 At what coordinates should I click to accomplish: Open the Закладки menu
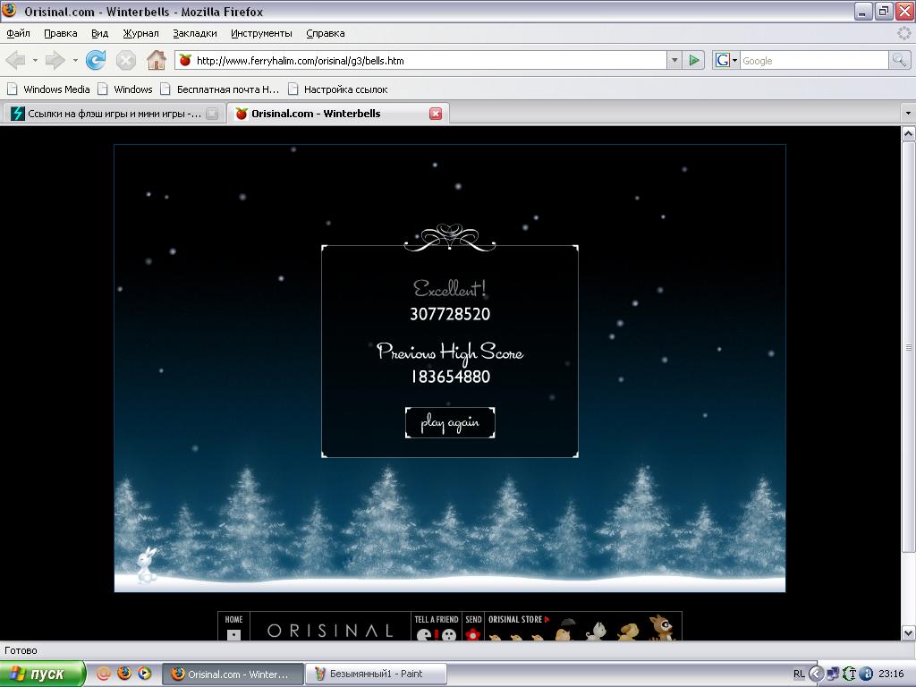[194, 33]
